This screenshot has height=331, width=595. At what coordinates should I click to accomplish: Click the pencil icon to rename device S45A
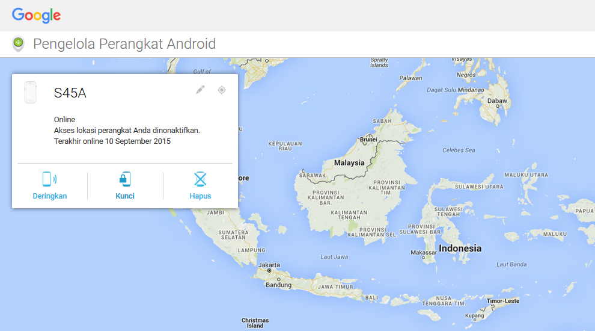[x=200, y=90]
